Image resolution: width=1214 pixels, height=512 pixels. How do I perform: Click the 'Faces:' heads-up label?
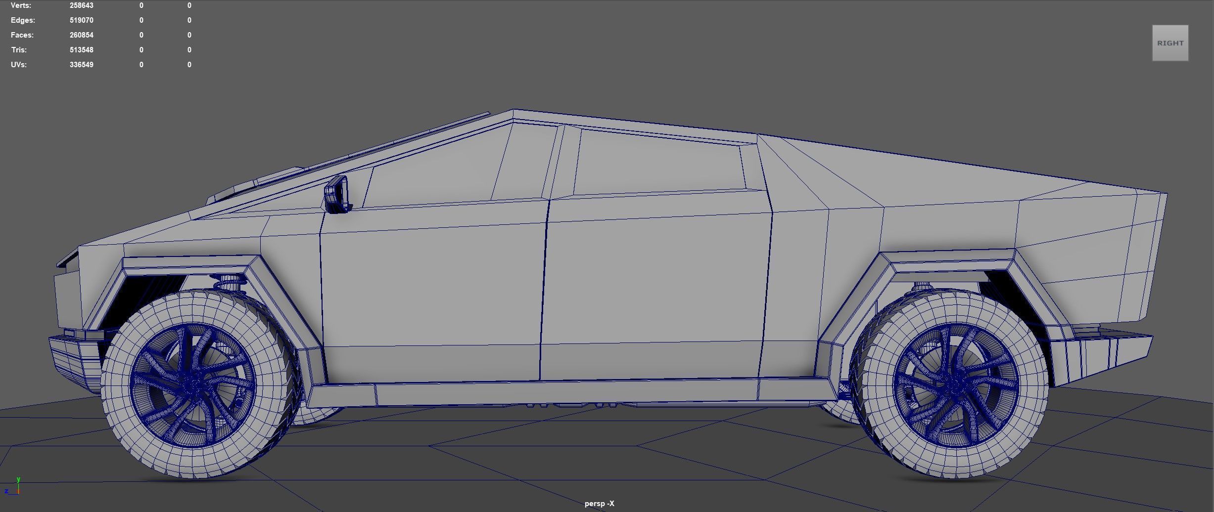[22, 35]
